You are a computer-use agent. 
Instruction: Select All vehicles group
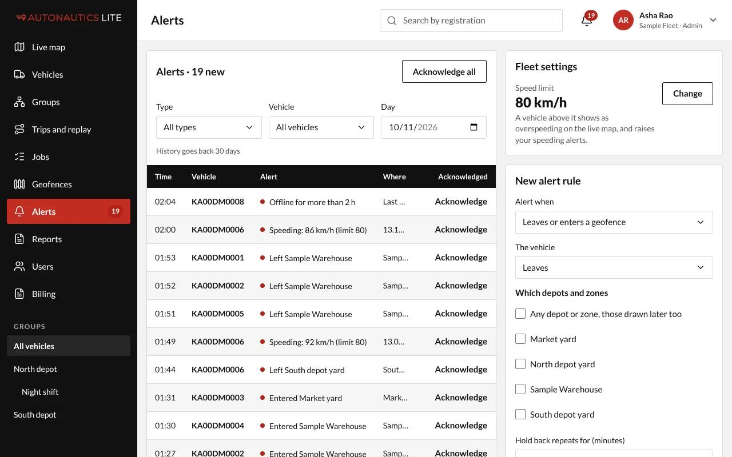point(69,346)
